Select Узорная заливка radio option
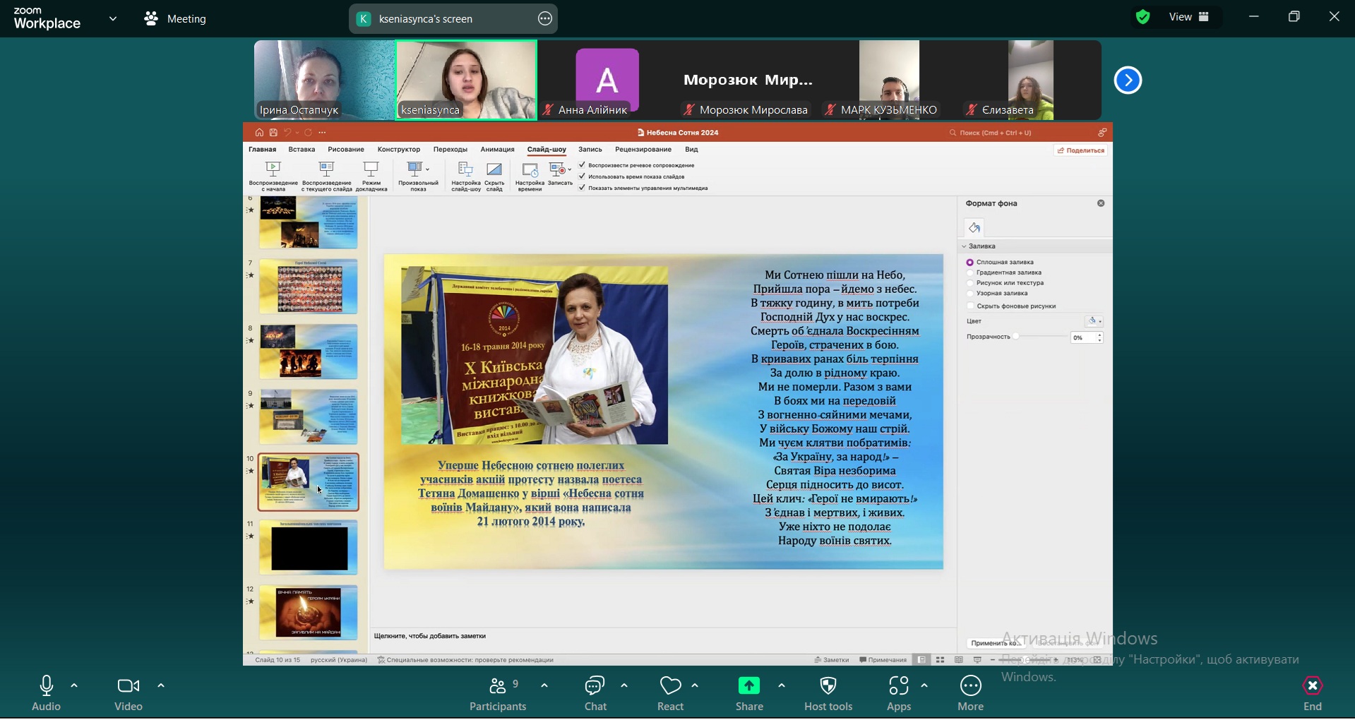 (970, 294)
